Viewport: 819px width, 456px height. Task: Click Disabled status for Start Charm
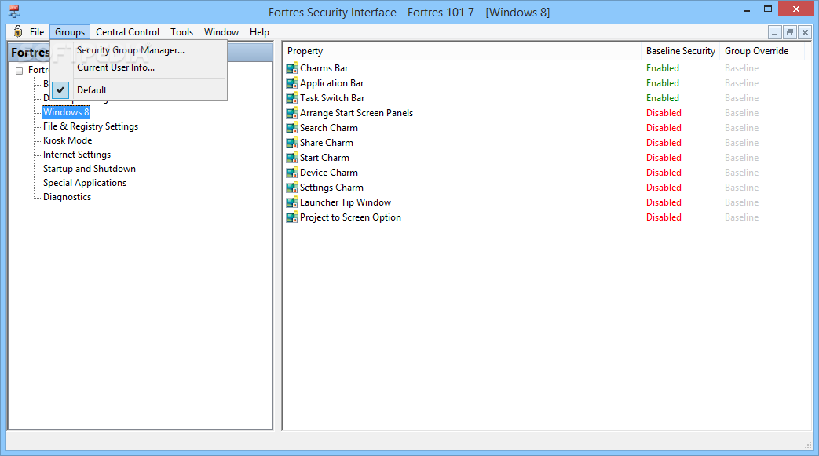(x=664, y=158)
